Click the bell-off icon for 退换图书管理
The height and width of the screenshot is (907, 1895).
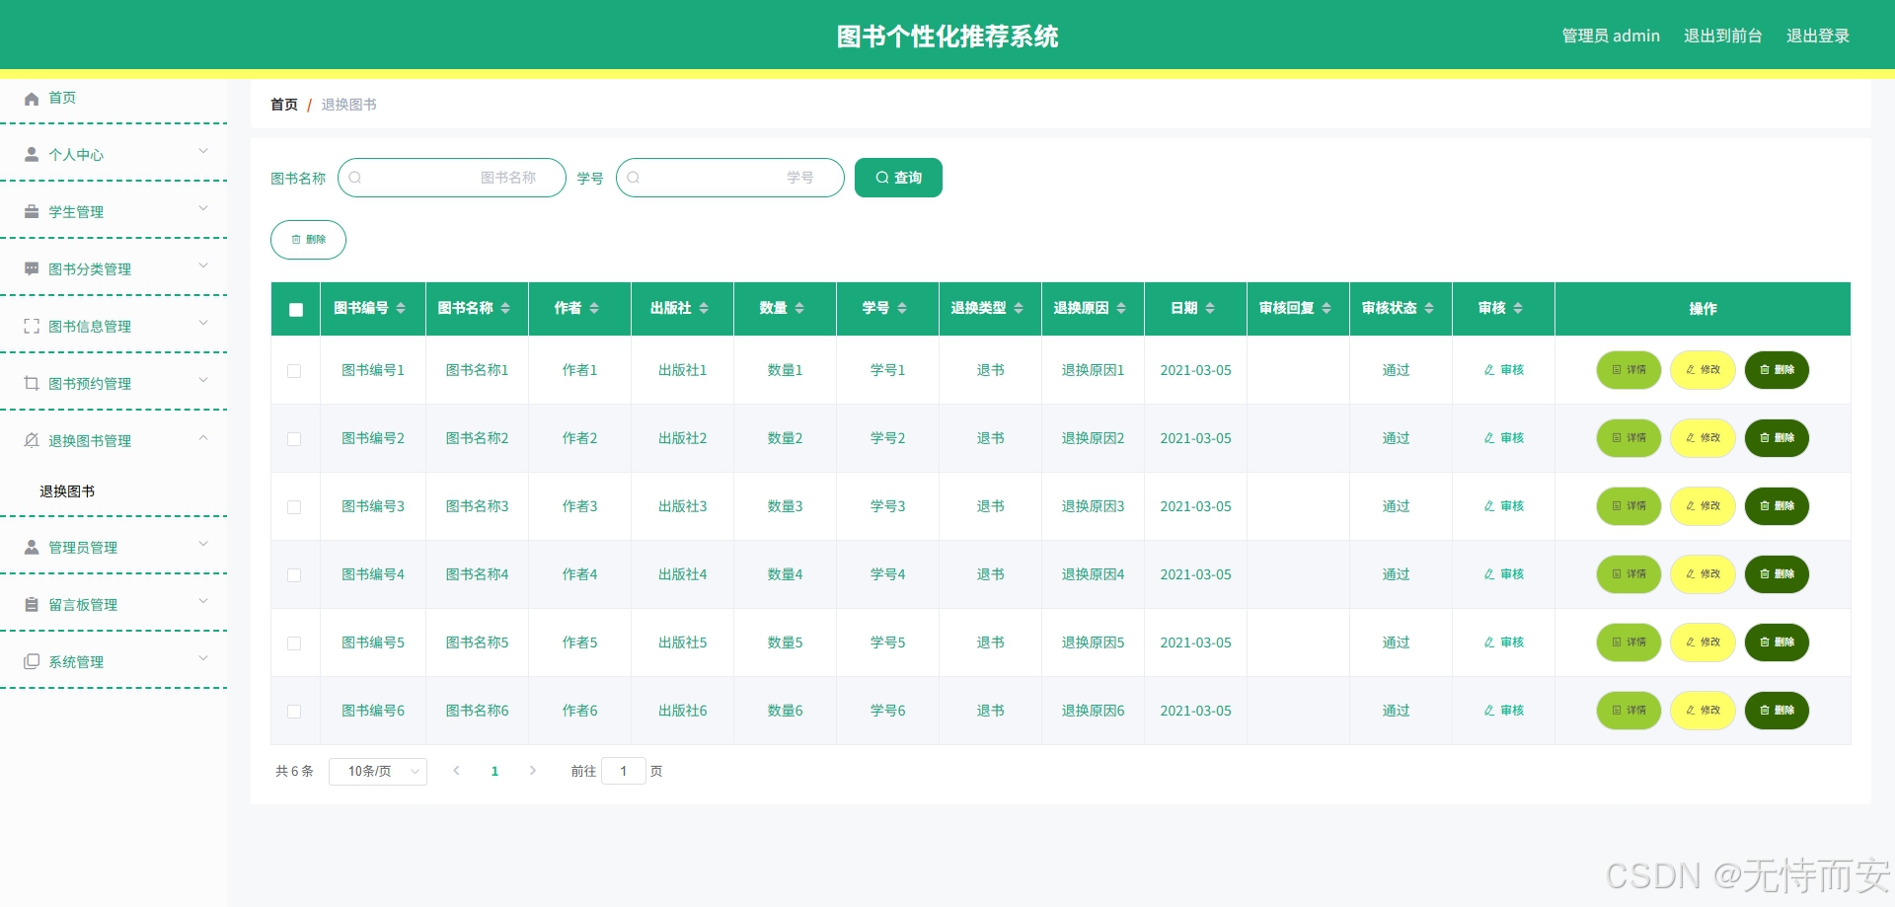(32, 441)
